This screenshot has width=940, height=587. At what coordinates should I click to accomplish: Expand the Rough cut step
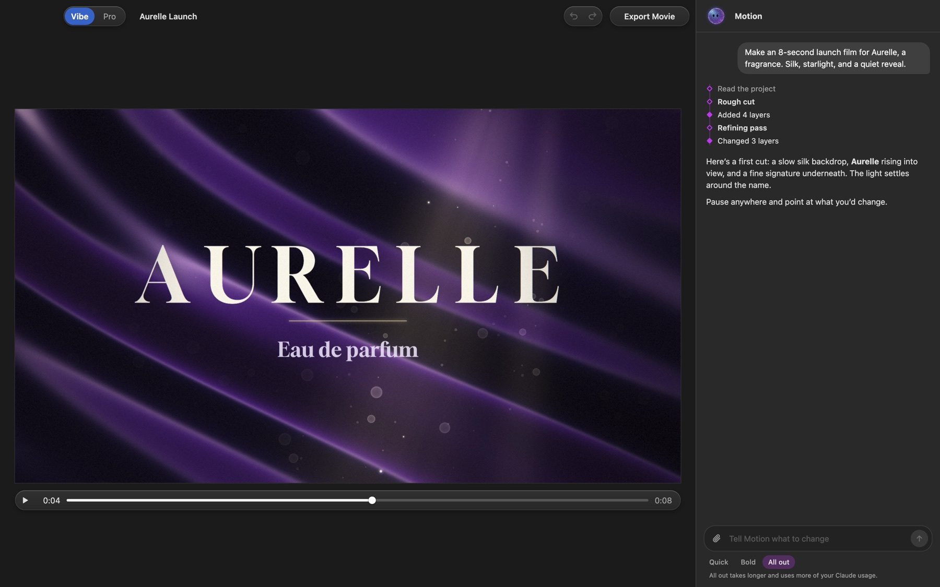[x=736, y=102]
